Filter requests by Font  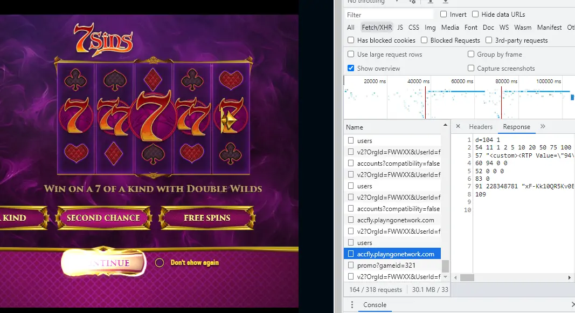pos(471,28)
